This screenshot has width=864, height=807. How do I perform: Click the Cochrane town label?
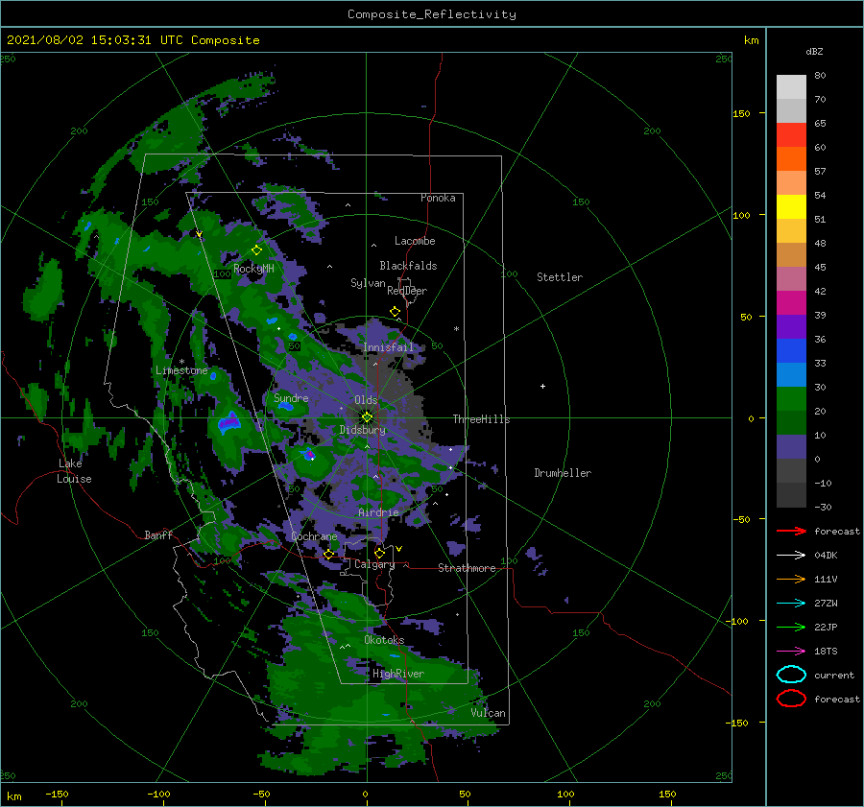point(314,536)
